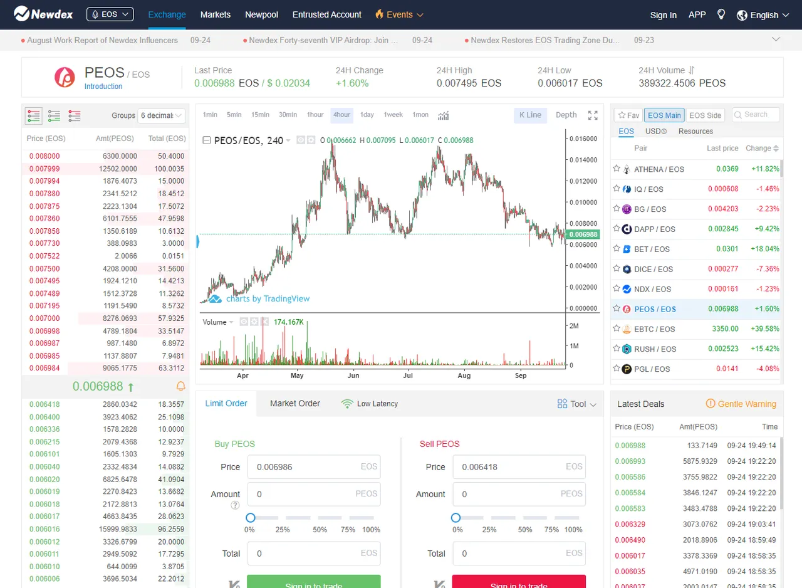This screenshot has height=588, width=802.
Task: Select sell-orders-only order book view icon
Action: [75, 115]
